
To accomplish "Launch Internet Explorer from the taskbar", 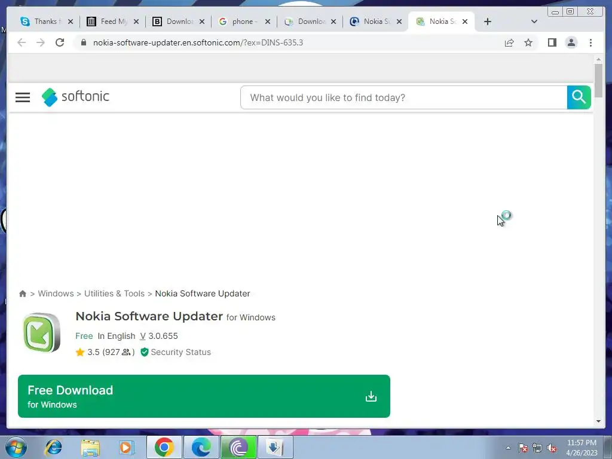I will tap(53, 447).
